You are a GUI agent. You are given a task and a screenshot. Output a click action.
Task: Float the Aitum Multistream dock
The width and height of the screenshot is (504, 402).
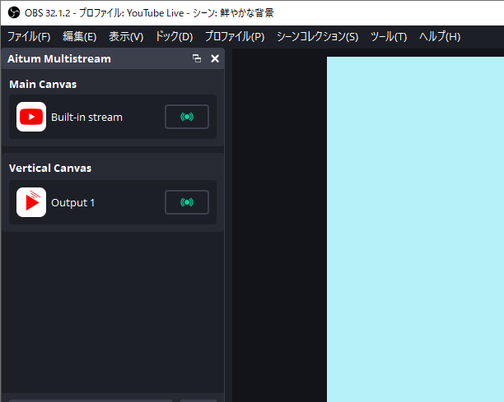[x=197, y=58]
